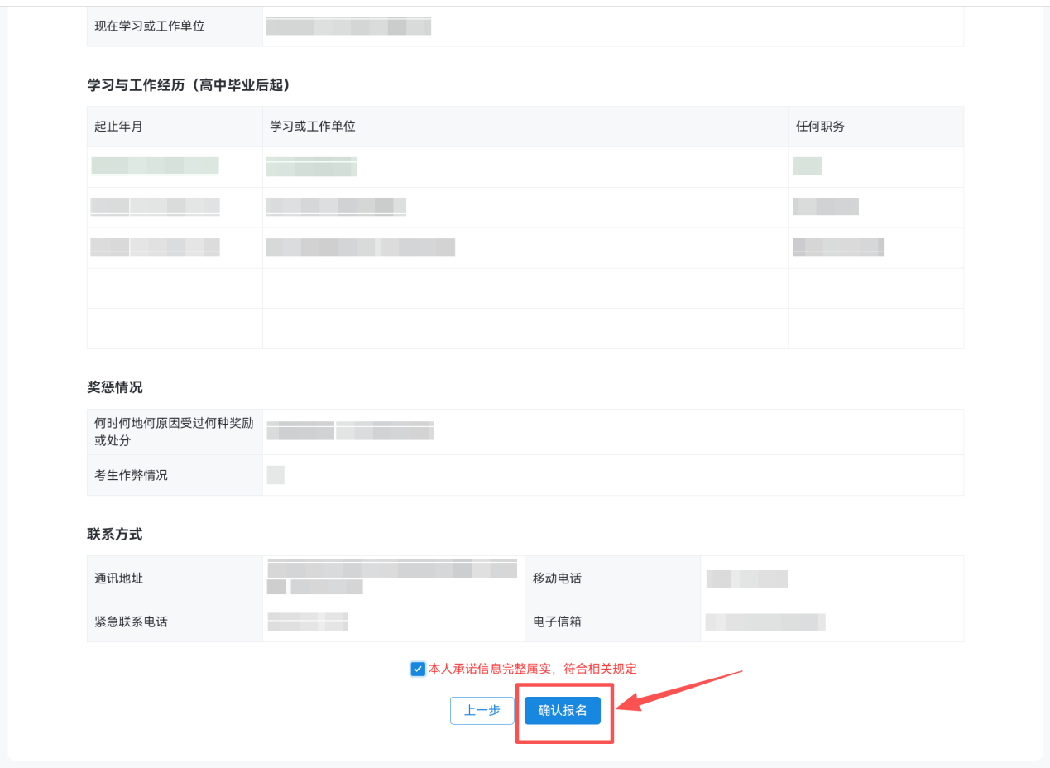Click the 任何职务 column header
Viewport: 1050px width, 768px height.
[x=820, y=127]
